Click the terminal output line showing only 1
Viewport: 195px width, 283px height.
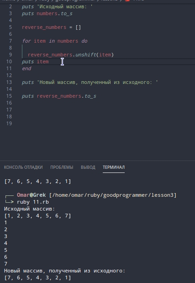coord(5,222)
